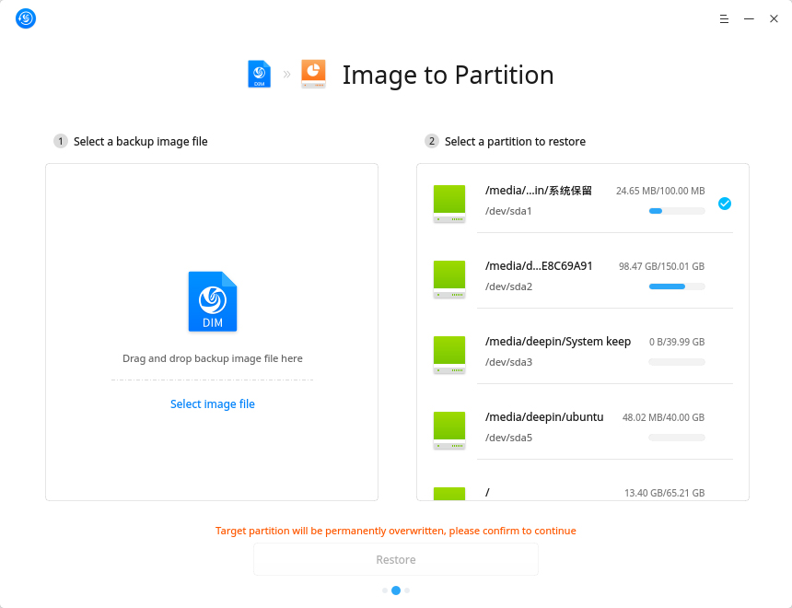The image size is (792, 608).
Task: Click the /dev/sda1 partition disk icon
Action: click(x=449, y=203)
